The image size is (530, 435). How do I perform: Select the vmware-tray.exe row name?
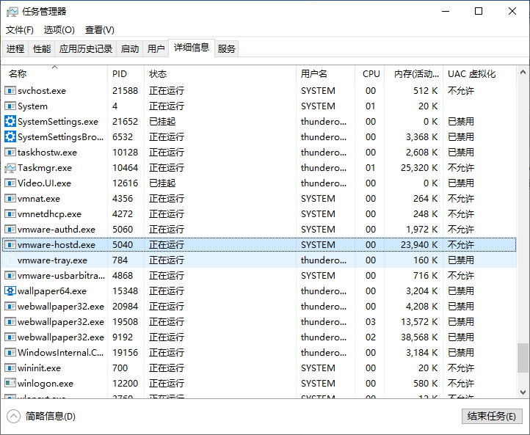[52, 260]
